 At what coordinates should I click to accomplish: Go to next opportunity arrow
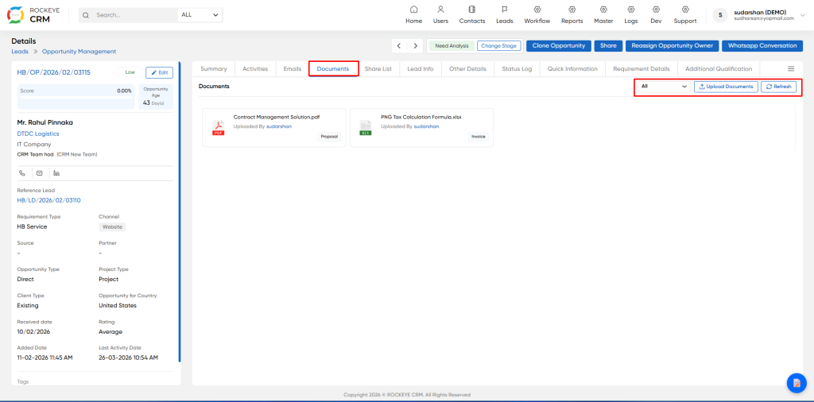tap(415, 45)
